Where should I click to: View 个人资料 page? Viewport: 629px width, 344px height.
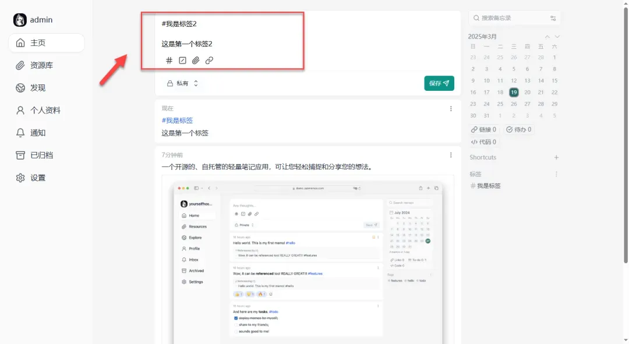pos(41,110)
